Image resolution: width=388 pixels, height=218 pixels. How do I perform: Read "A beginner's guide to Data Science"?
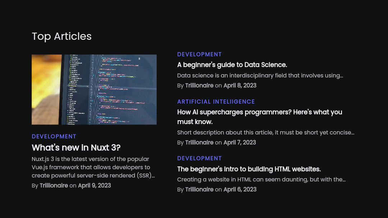pos(232,65)
